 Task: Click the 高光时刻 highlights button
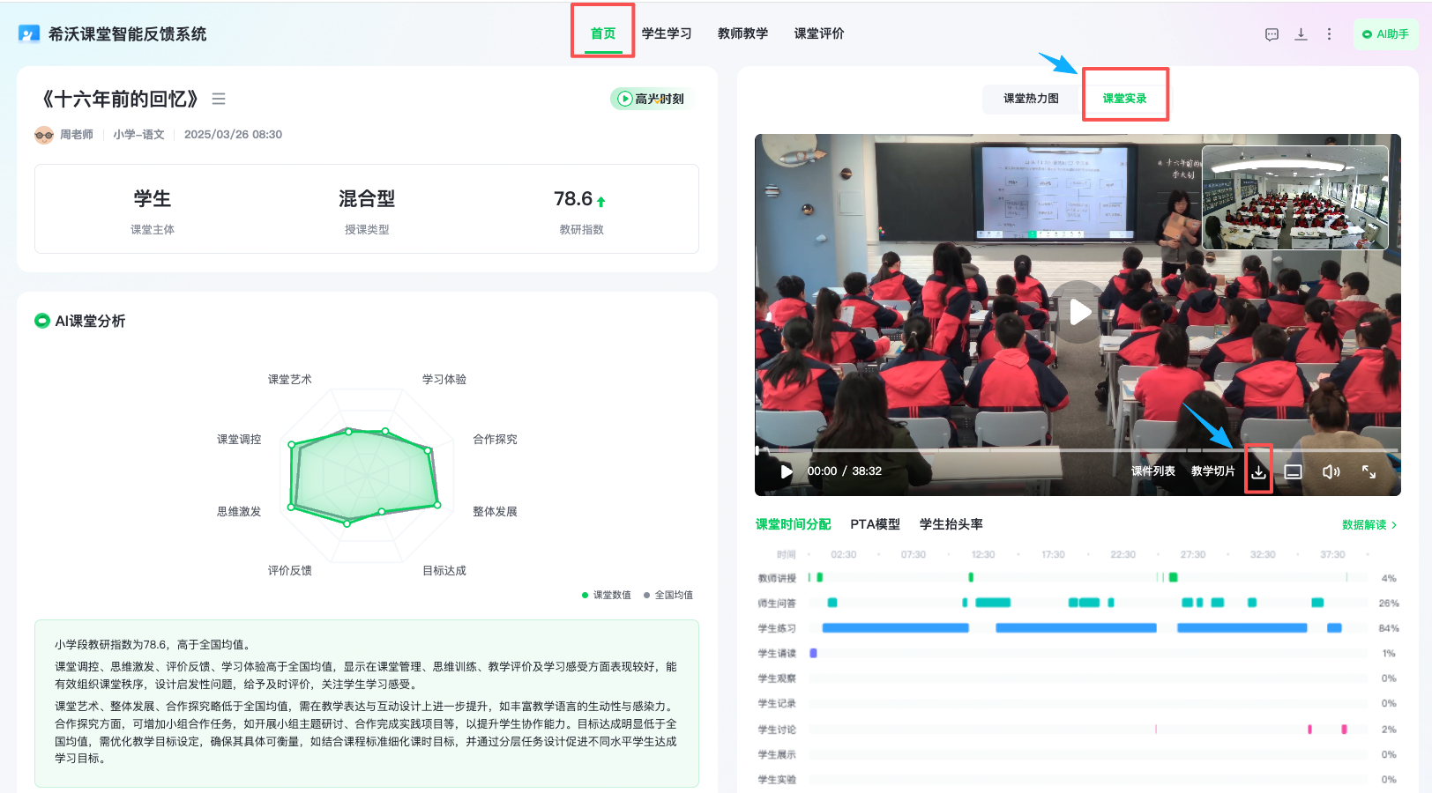coord(651,99)
